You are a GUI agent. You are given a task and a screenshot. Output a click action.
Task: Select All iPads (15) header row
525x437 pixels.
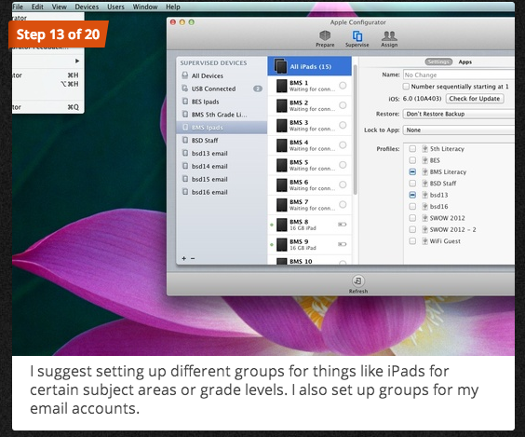309,66
